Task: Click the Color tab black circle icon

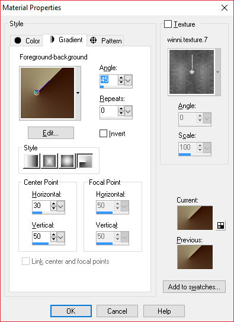Action: 18,40
